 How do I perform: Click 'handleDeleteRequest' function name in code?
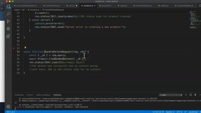click(x=58, y=52)
